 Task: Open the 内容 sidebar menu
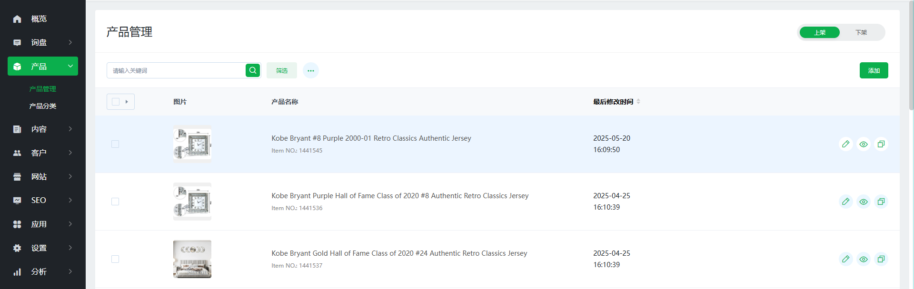43,129
